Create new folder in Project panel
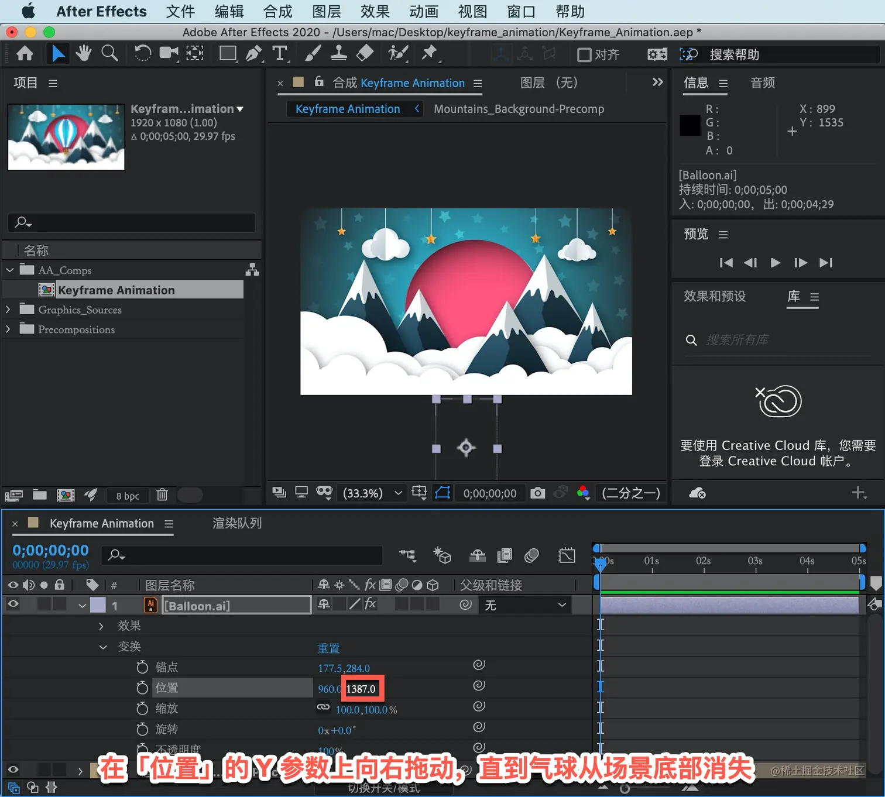Screen dimensions: 885x797 [x=40, y=495]
